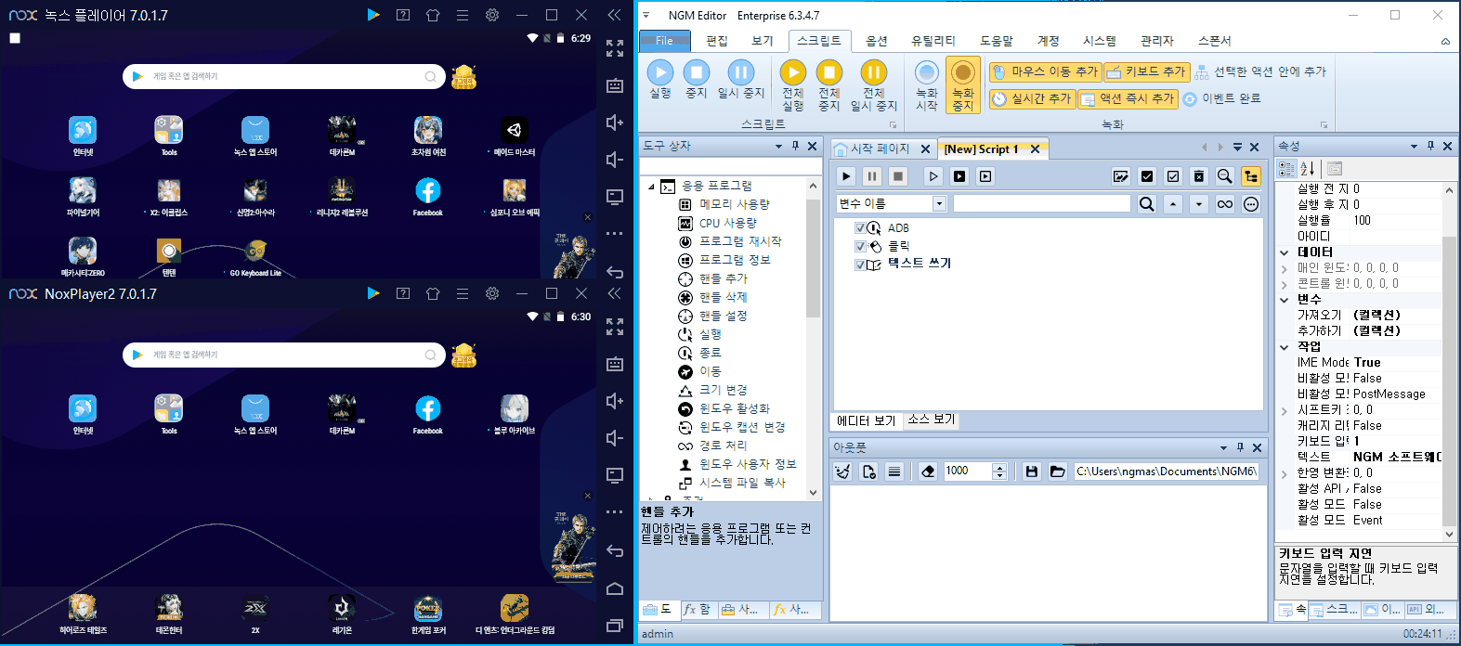This screenshot has height=646, width=1461.
Task: Click categorized view icon in properties
Action: click(x=1286, y=169)
